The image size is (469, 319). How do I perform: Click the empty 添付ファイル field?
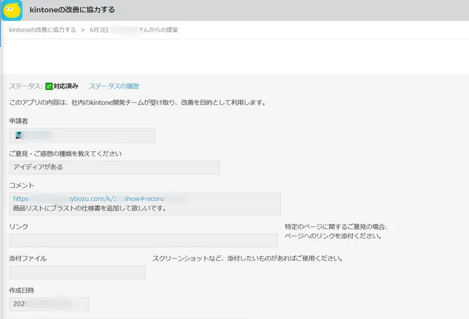click(77, 272)
